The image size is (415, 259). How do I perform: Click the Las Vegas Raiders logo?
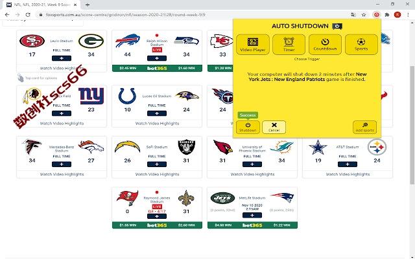tap(186, 147)
